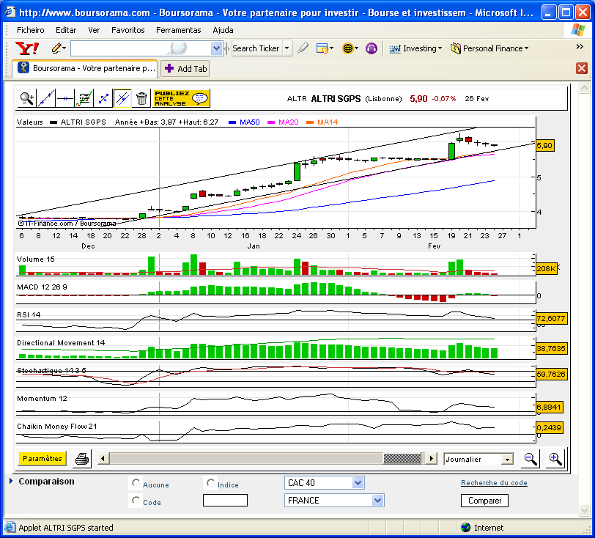Open the Search Ticker dropdown arrow
Image resolution: width=595 pixels, height=538 pixels.
[287, 48]
